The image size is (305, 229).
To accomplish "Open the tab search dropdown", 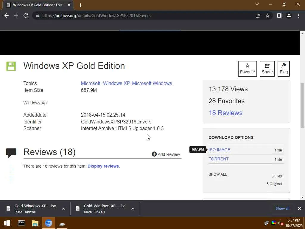I will pyautogui.click(x=257, y=4).
